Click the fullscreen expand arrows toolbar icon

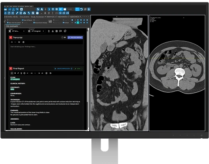77,9
